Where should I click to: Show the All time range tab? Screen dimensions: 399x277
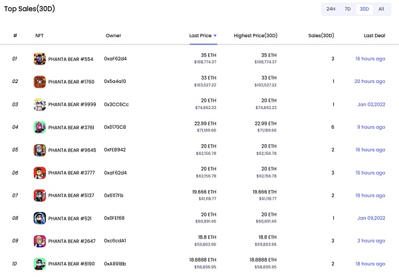click(381, 9)
